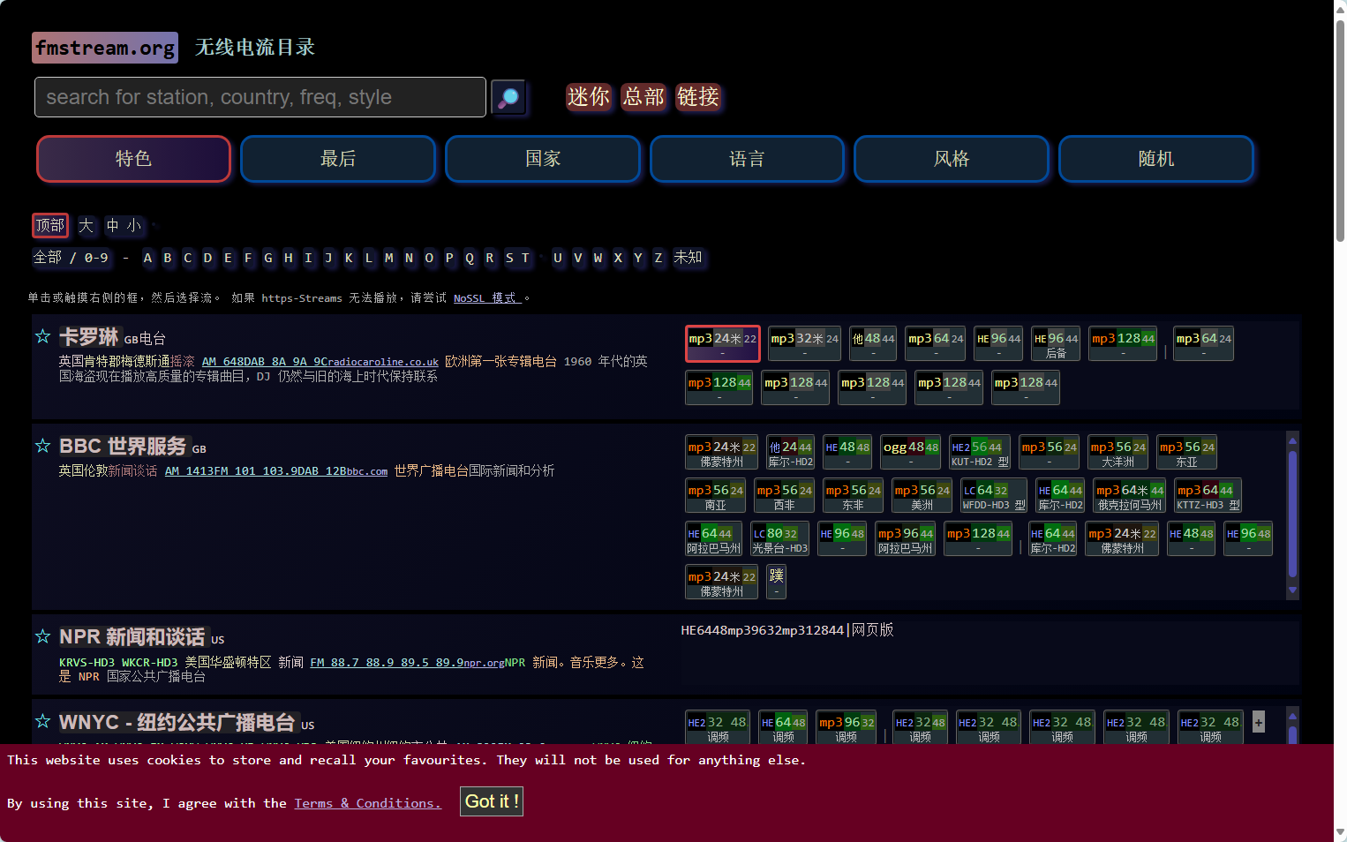
Task: Play BBC mp3 56 美洲 stream
Action: pyautogui.click(x=922, y=495)
